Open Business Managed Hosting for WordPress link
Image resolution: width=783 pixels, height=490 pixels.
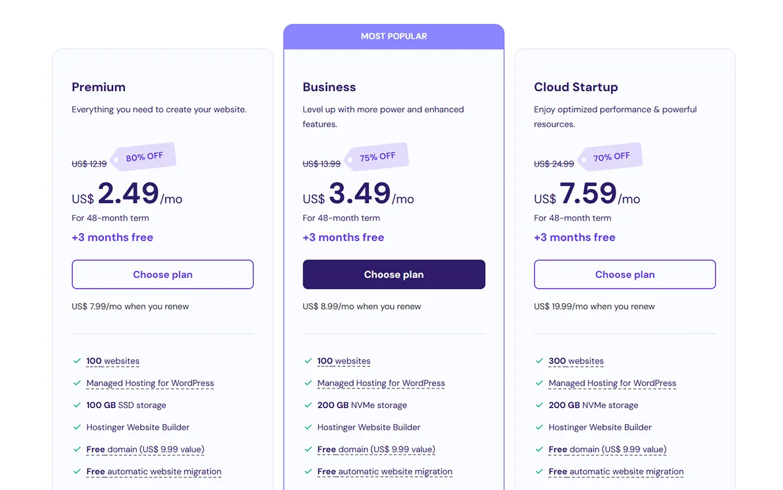click(x=381, y=383)
